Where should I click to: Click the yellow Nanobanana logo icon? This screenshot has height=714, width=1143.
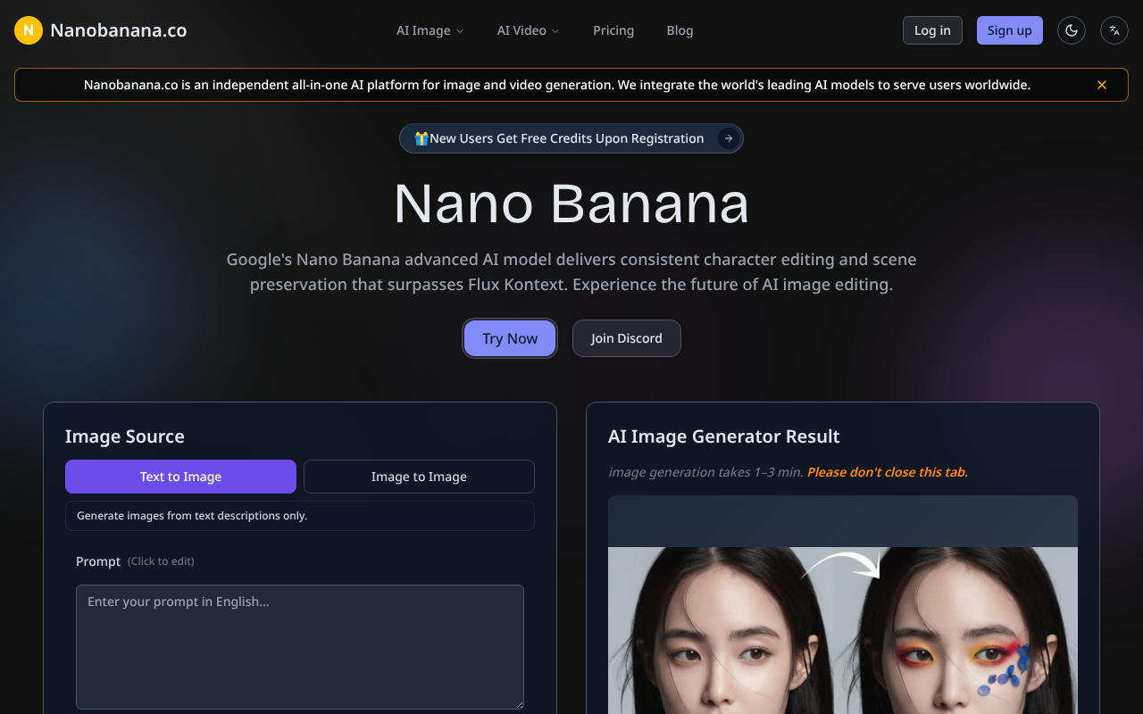tap(28, 29)
